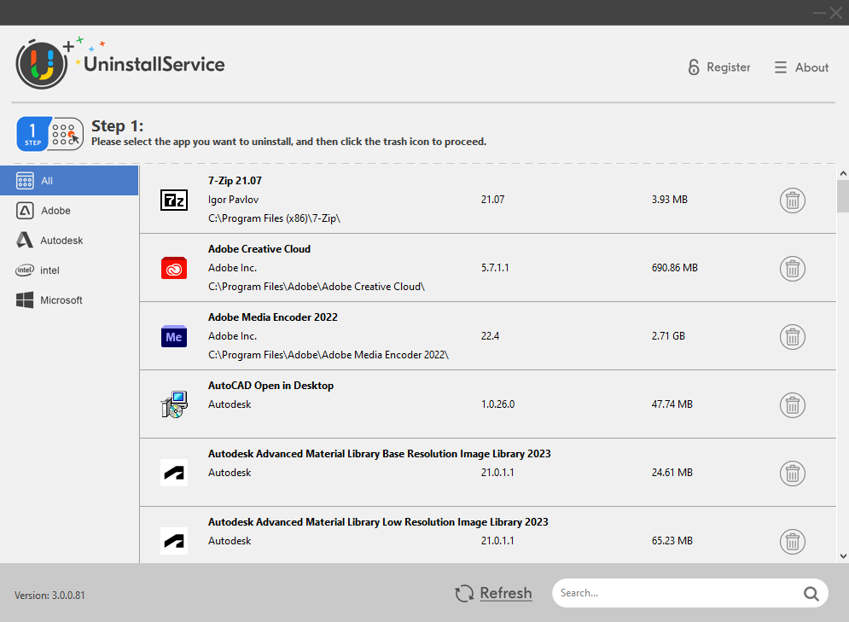Click the scrollbar down arrow
The width and height of the screenshot is (849, 622).
click(842, 555)
